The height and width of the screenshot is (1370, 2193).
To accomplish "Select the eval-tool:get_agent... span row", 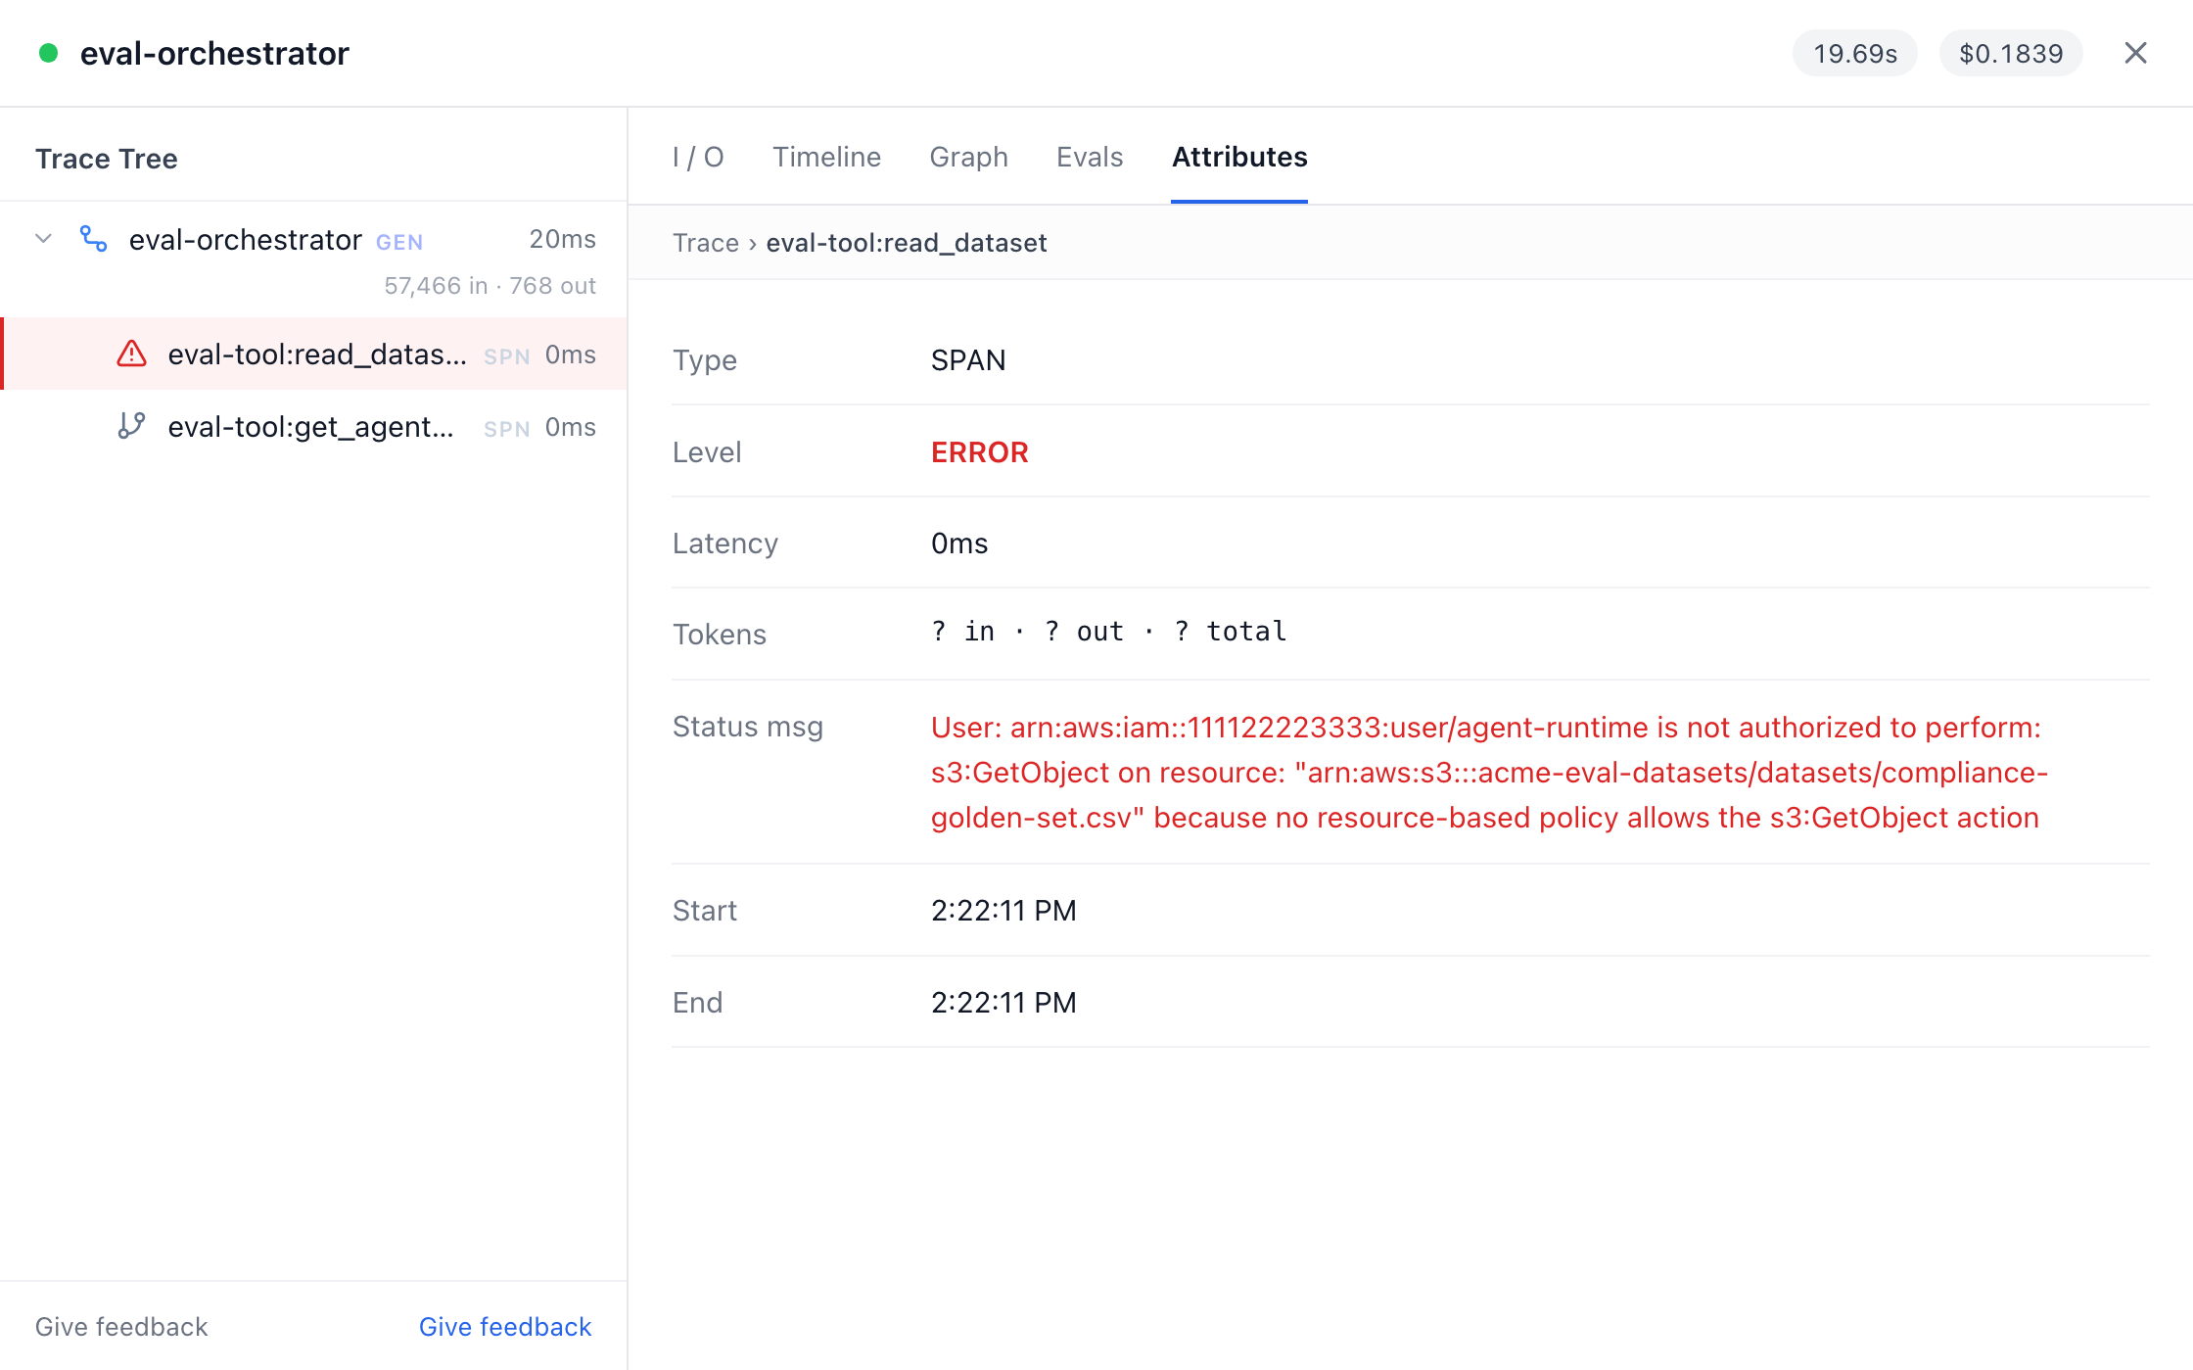I will (x=314, y=426).
